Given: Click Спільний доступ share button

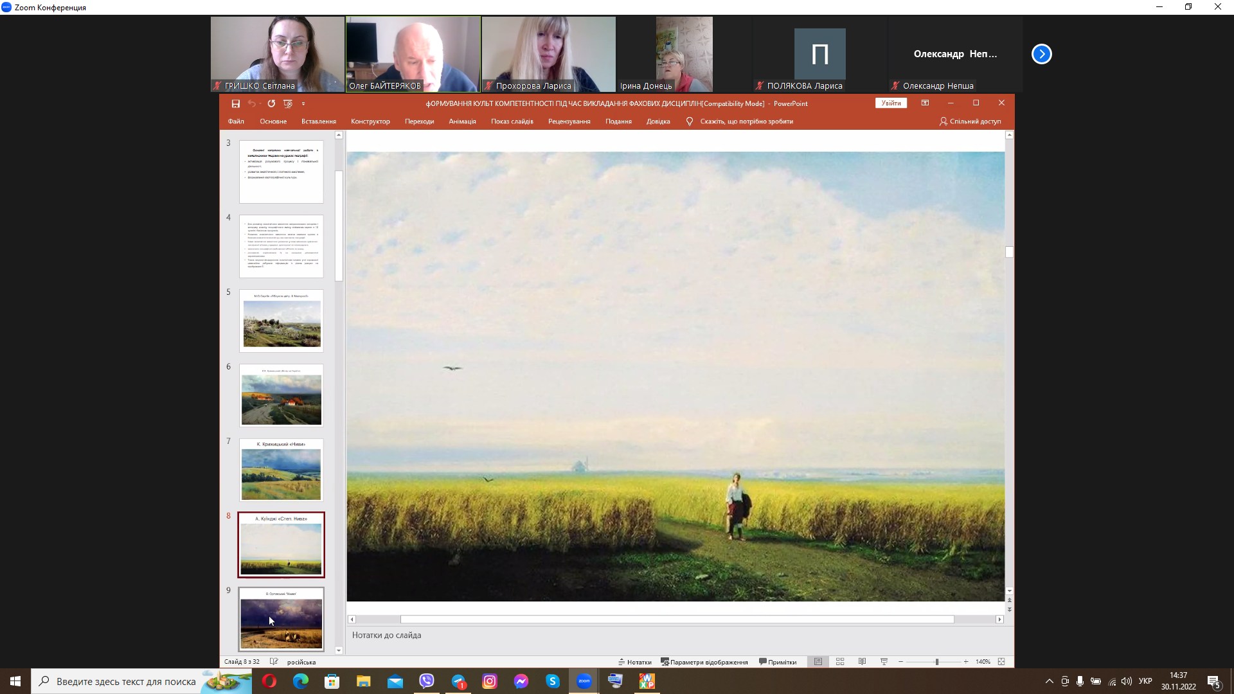Looking at the screenshot, I should click(970, 121).
